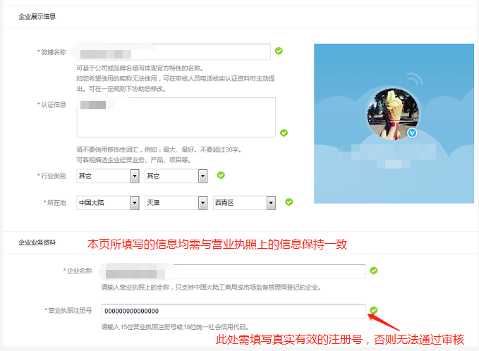Viewport: 479px width, 351px height.
Task: Click the green checkmark beside 微博名称 field
Action: click(279, 51)
